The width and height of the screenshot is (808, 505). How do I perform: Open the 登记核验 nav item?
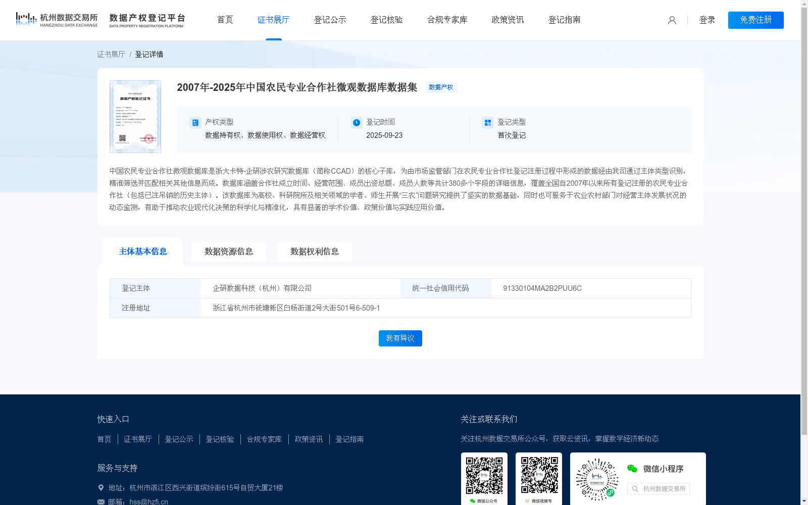[x=387, y=20]
